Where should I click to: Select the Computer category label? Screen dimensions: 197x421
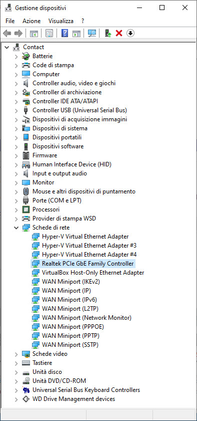click(46, 74)
